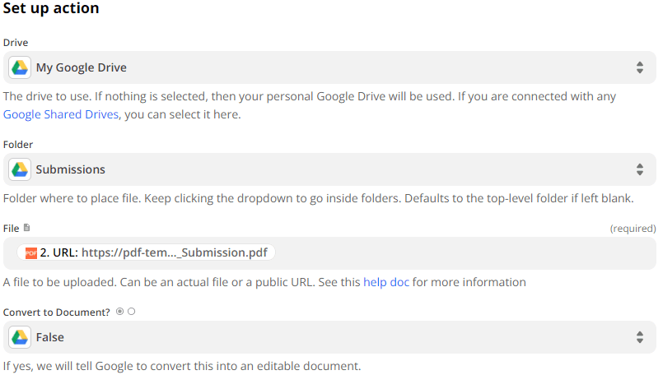Select the filled Convert to Document radio button
663x375 pixels.
pos(120,312)
